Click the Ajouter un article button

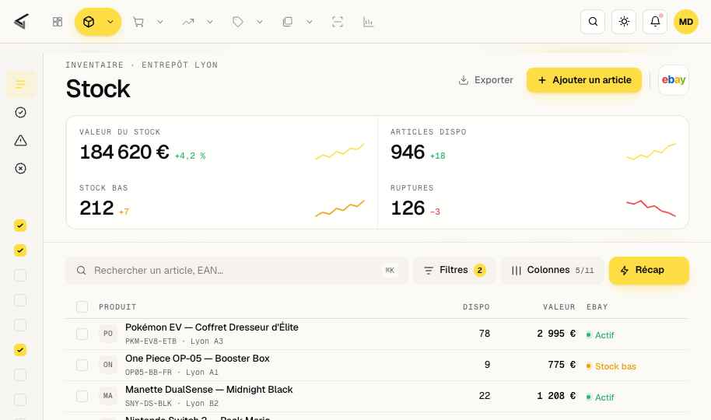pos(584,80)
